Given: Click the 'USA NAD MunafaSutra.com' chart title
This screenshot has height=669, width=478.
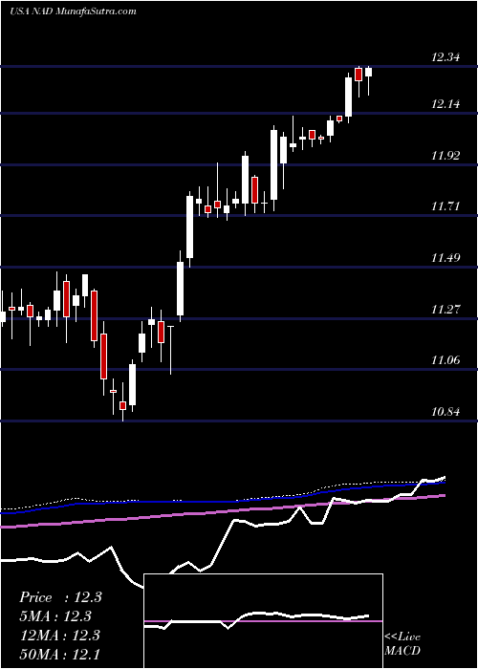Looking at the screenshot, I should [73, 11].
